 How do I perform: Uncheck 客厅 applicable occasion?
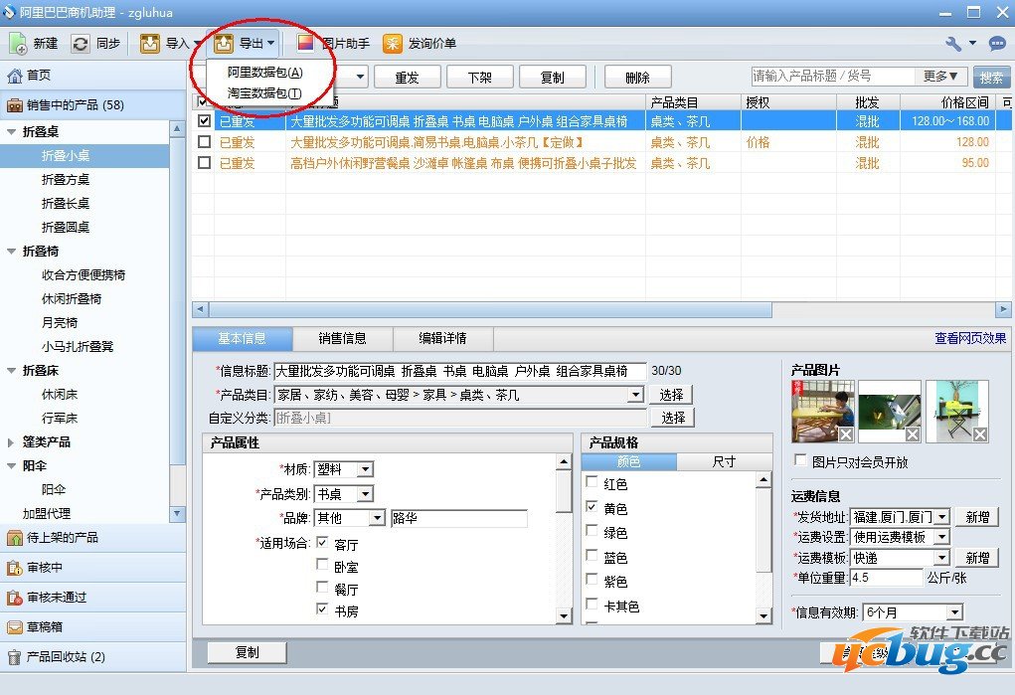click(x=322, y=543)
